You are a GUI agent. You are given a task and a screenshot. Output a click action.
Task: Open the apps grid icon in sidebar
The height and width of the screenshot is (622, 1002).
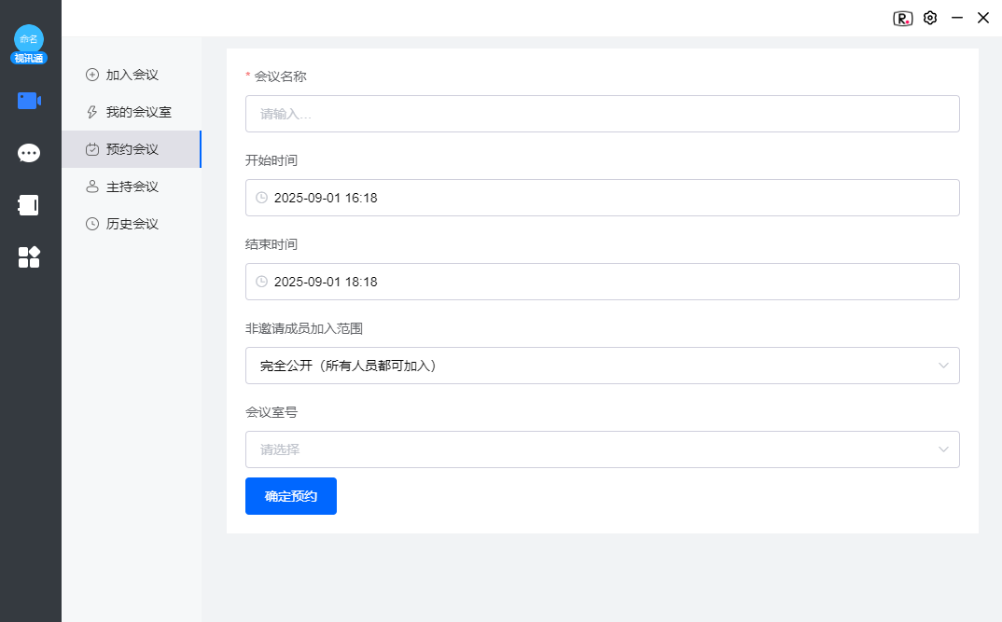tap(29, 257)
